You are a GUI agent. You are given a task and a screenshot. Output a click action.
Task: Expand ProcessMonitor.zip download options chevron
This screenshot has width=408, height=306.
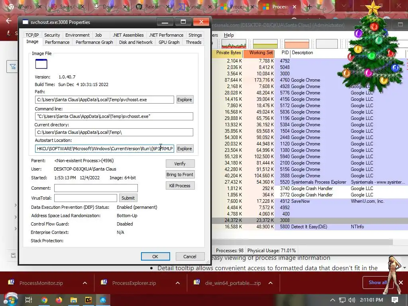point(85,283)
